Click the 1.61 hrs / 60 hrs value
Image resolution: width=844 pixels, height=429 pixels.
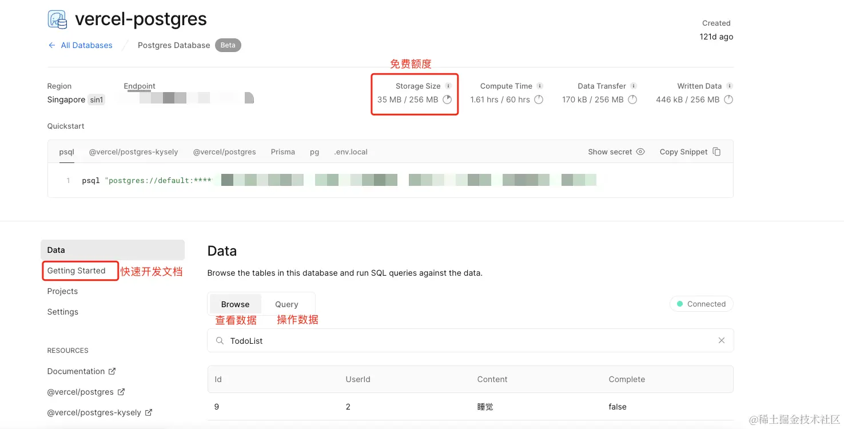(x=500, y=100)
